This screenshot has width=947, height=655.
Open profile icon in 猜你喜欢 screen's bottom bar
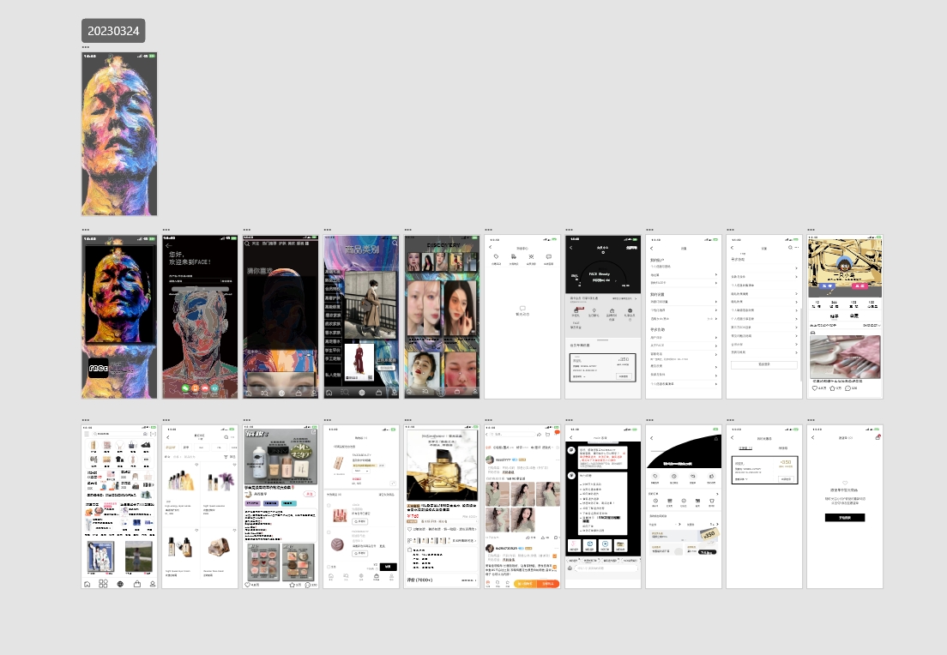pyautogui.click(x=313, y=393)
